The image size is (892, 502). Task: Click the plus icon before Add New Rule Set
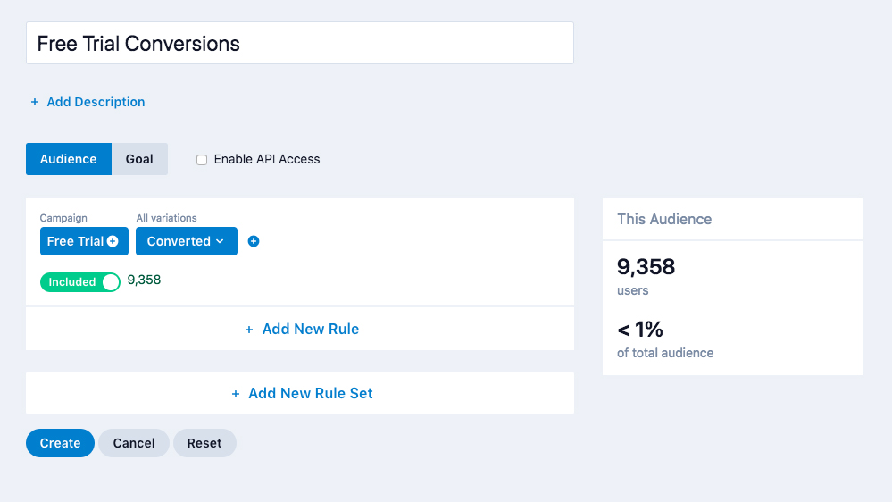pos(236,394)
